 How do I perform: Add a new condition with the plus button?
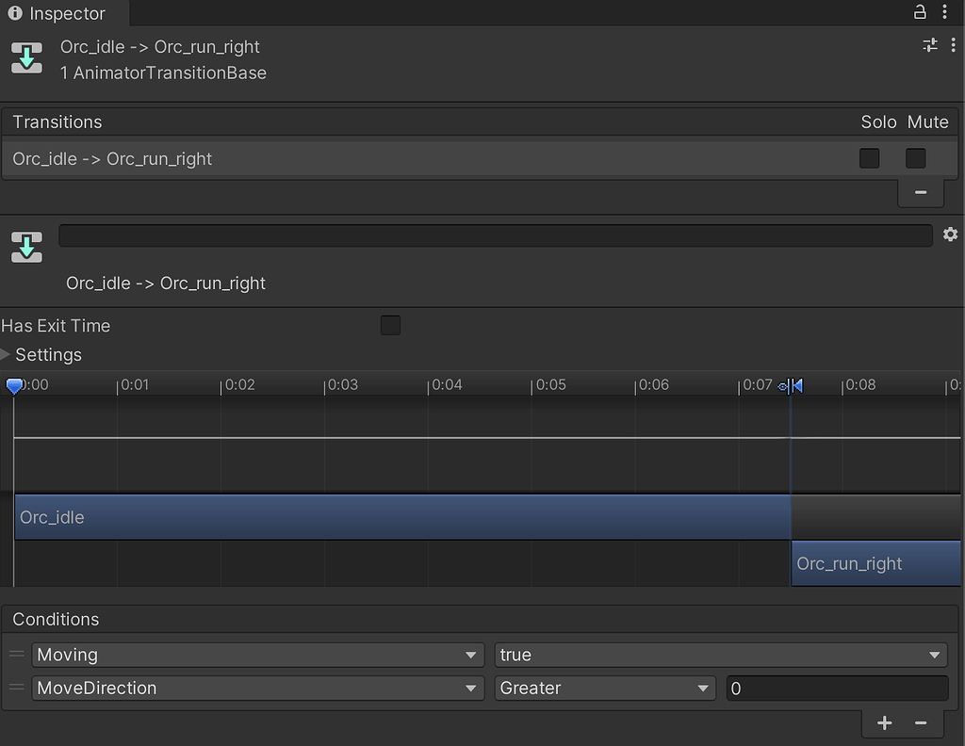(x=884, y=723)
